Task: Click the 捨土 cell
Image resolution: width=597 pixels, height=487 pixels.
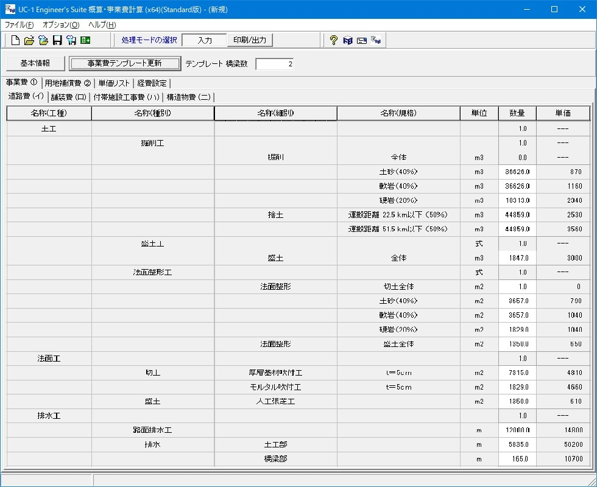Action: pos(275,214)
